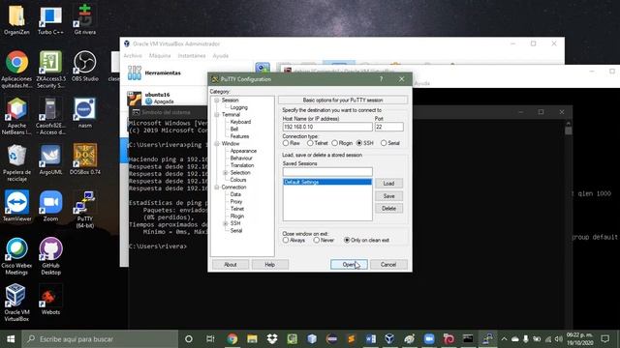The height and width of the screenshot is (348, 620).
Task: Select Appearance category in PuTTY tree
Action: pos(243,151)
